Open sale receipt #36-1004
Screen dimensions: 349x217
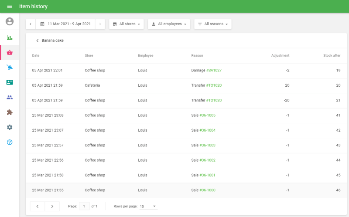pos(208,130)
